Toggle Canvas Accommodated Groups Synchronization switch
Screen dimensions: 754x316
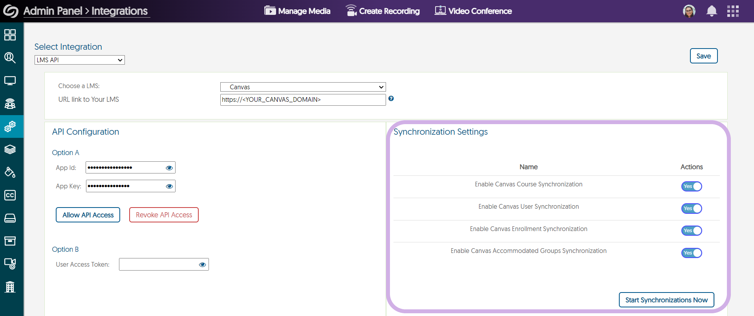(x=692, y=253)
